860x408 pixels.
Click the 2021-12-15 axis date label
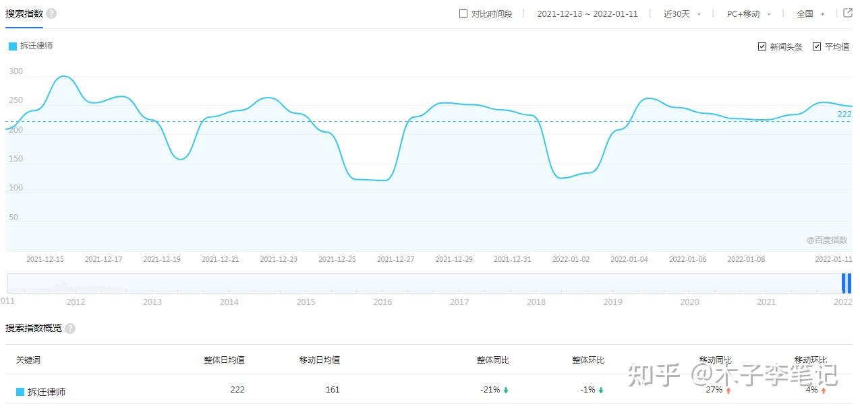click(x=45, y=259)
